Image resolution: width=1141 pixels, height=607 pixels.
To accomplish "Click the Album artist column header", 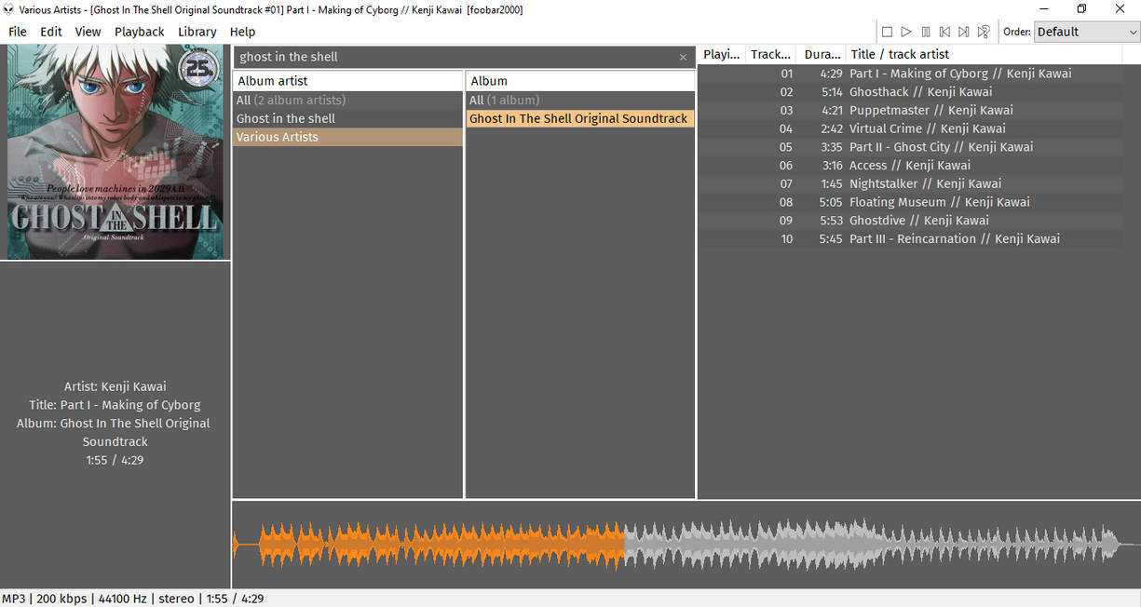I will (x=348, y=81).
